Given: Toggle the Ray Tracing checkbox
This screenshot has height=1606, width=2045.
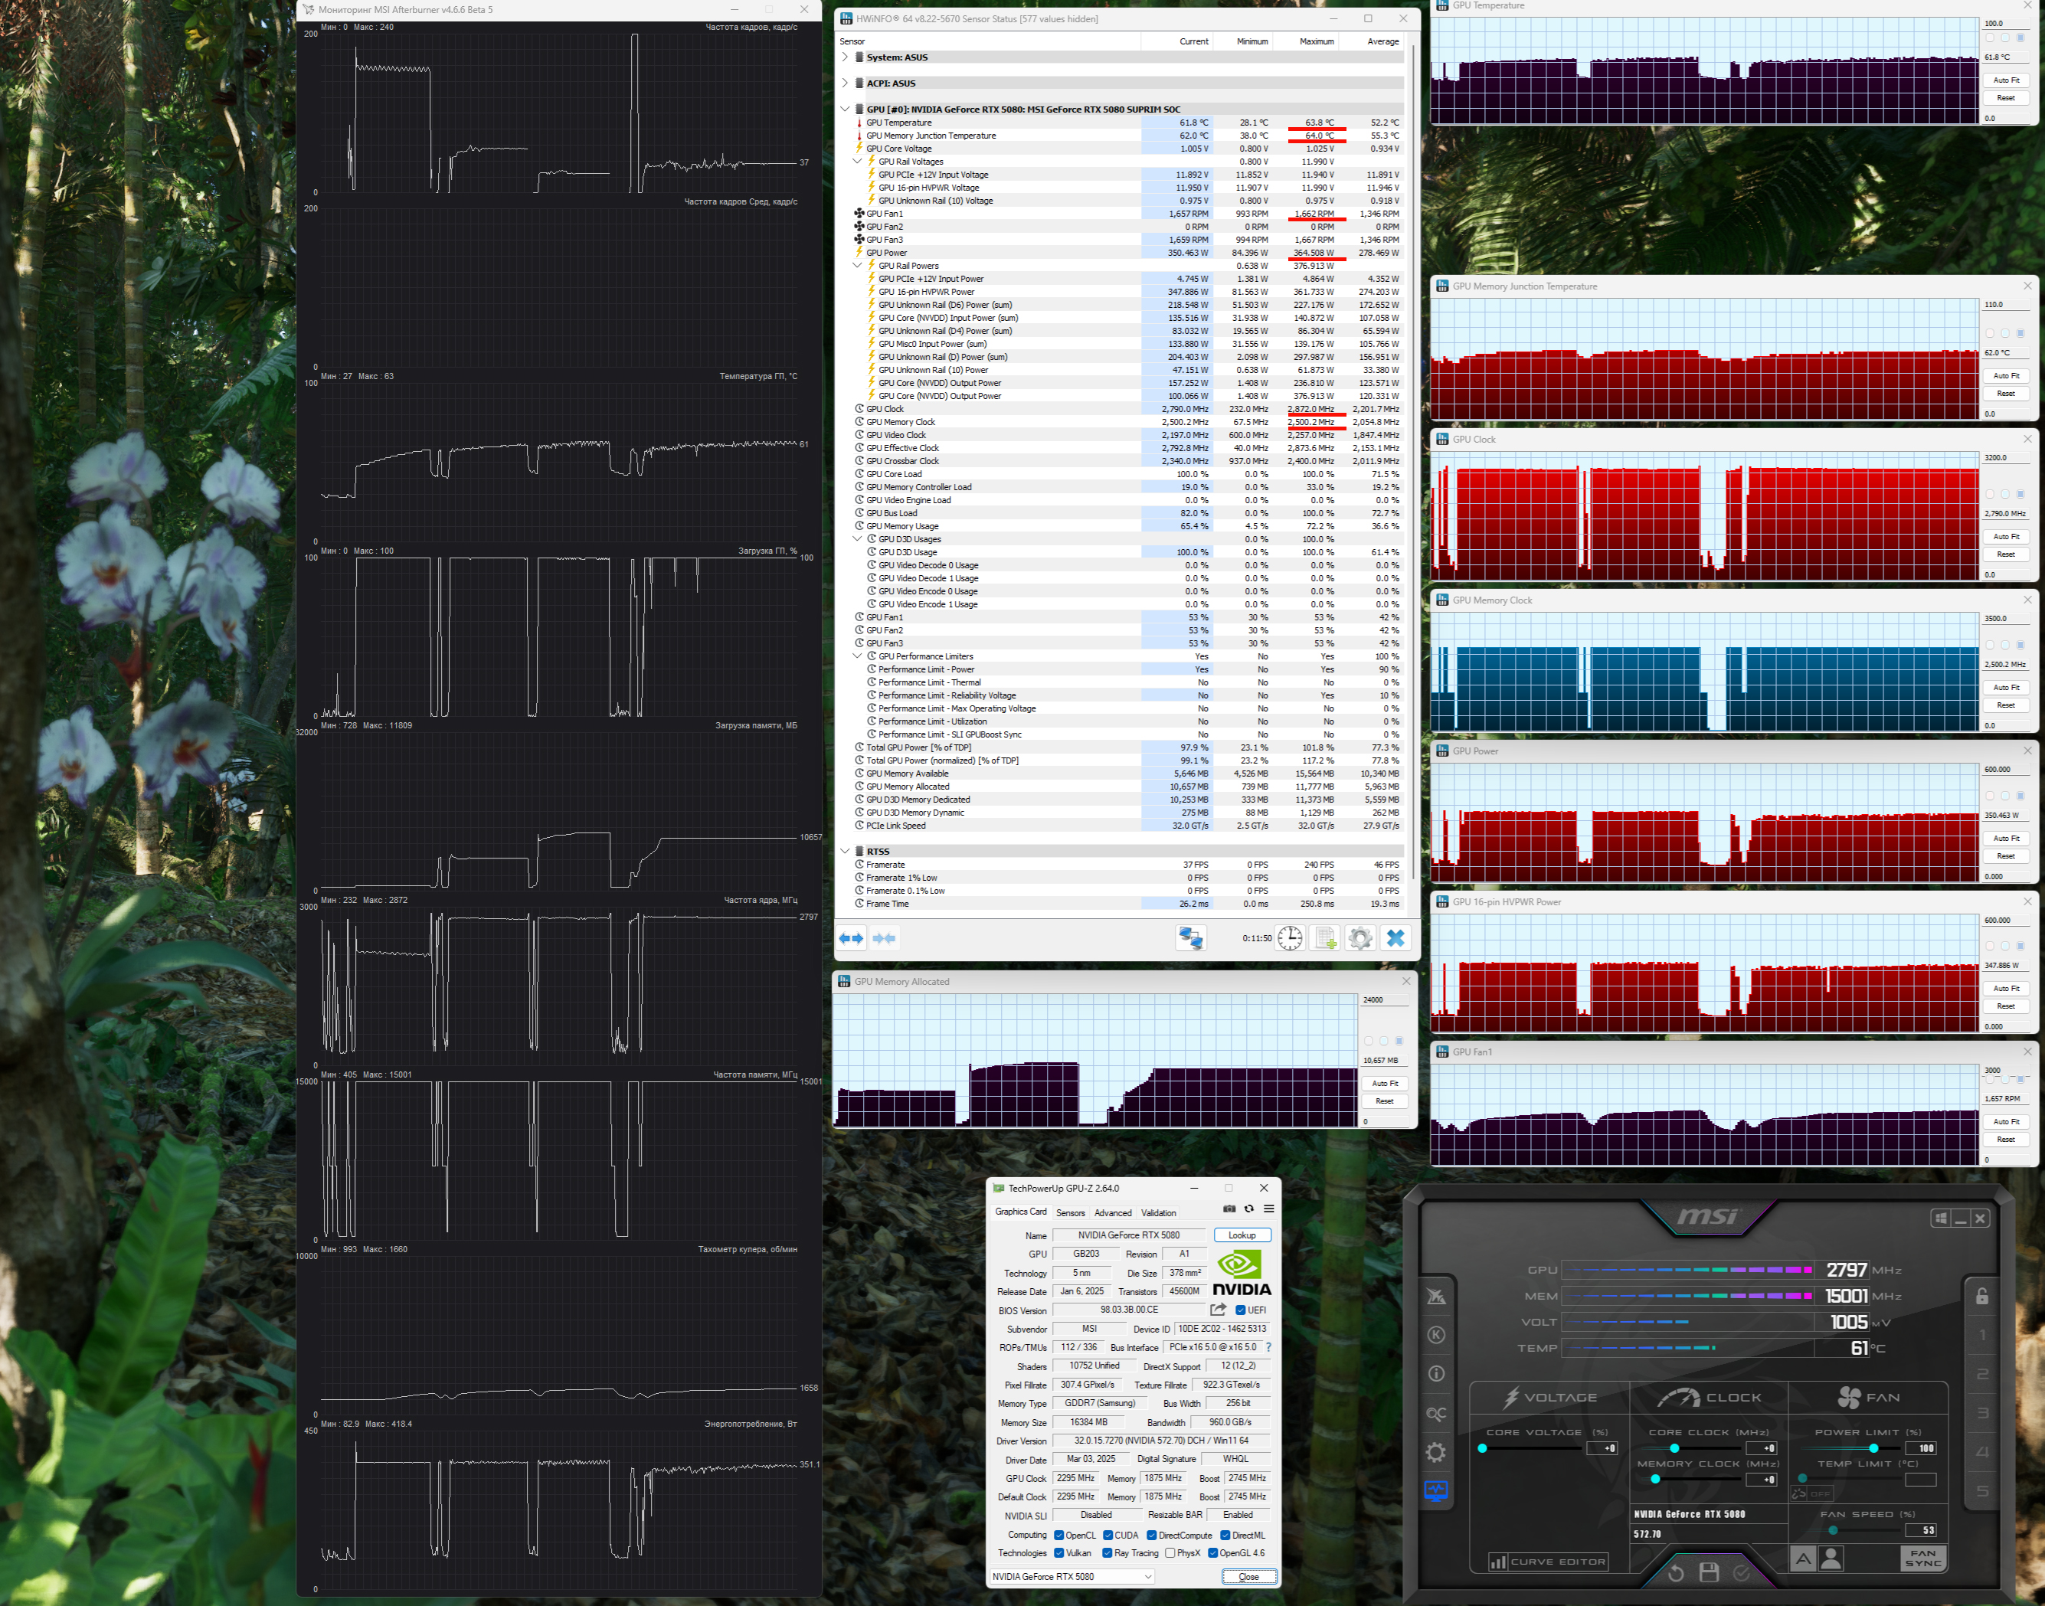Looking at the screenshot, I should (1107, 1553).
